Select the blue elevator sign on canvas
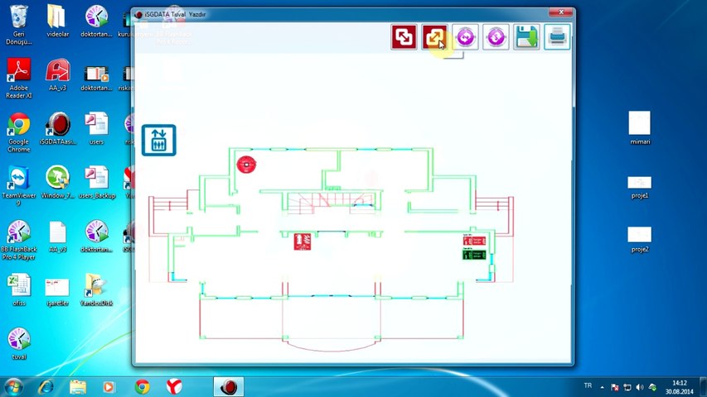The image size is (707, 397). tap(158, 141)
